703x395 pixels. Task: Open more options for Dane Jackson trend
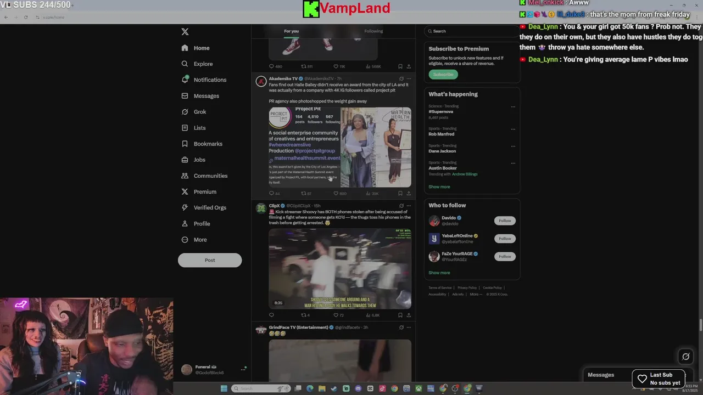click(x=513, y=146)
